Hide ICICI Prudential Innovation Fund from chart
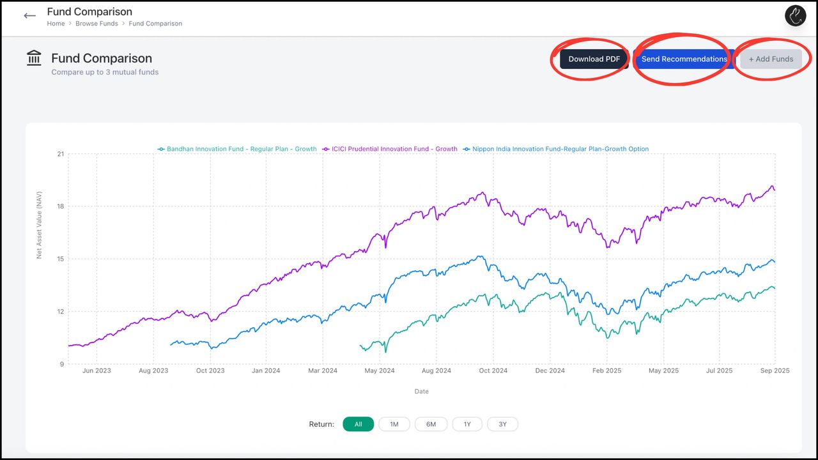 tap(394, 149)
